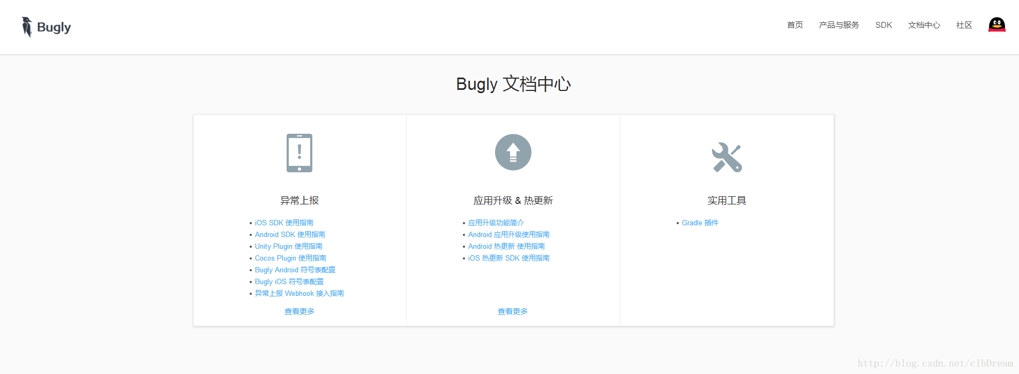The width and height of the screenshot is (1019, 374).
Task: Open Cocos Plugin 使用指南 link
Action: (x=290, y=258)
